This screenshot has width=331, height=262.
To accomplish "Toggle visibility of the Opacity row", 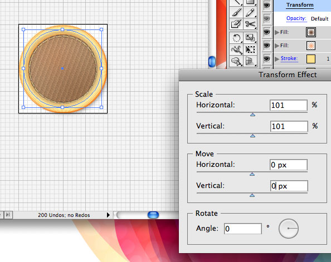I will pos(266,19).
